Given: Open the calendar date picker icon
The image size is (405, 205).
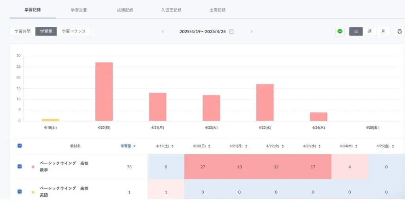Looking at the screenshot, I should point(232,32).
